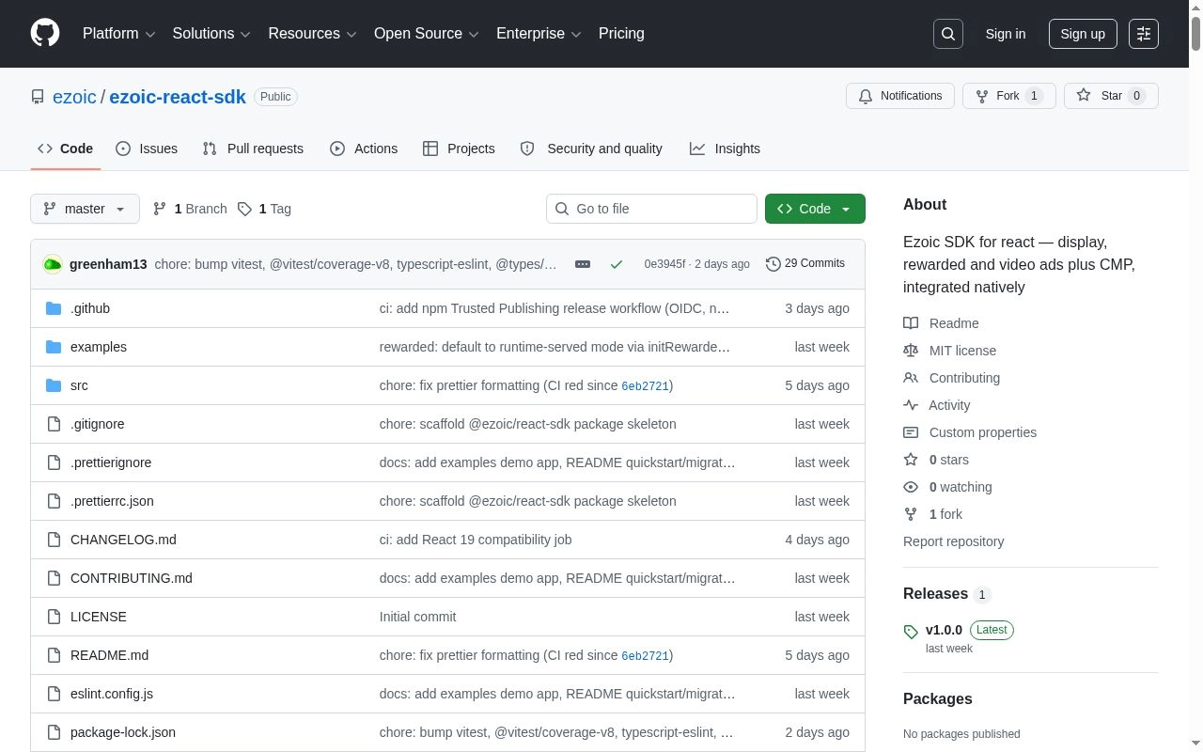Open eslint.config.js file

pyautogui.click(x=112, y=694)
